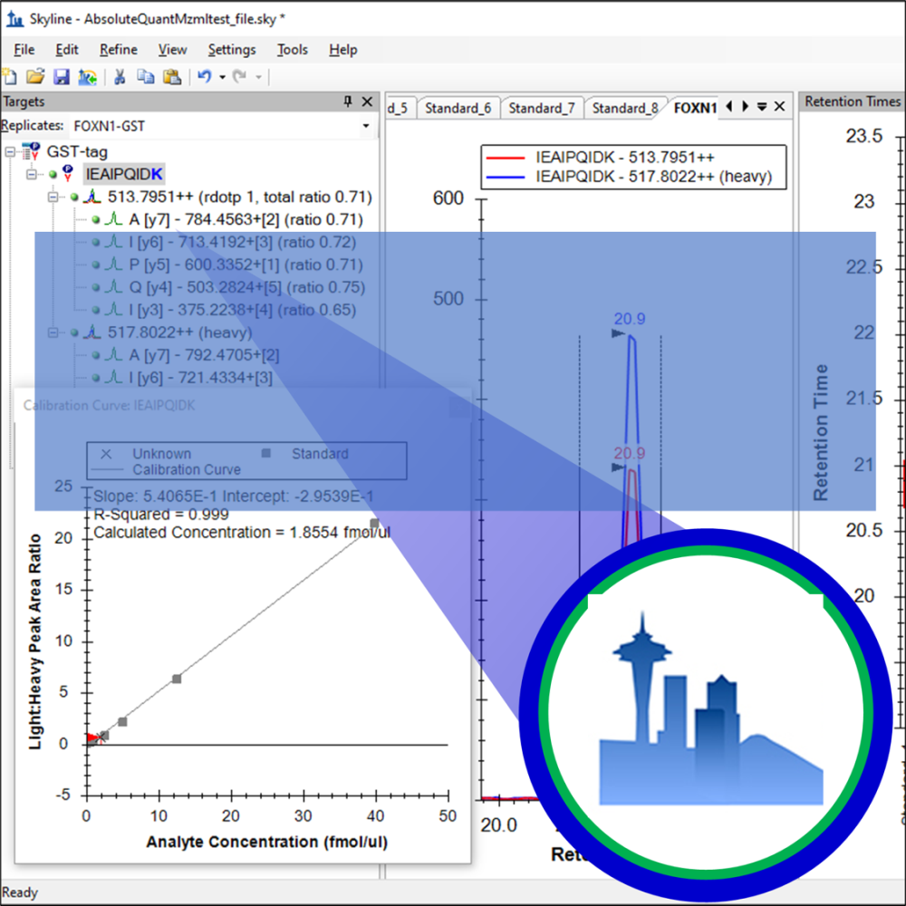Open the undo history dropdown arrow

(x=223, y=77)
